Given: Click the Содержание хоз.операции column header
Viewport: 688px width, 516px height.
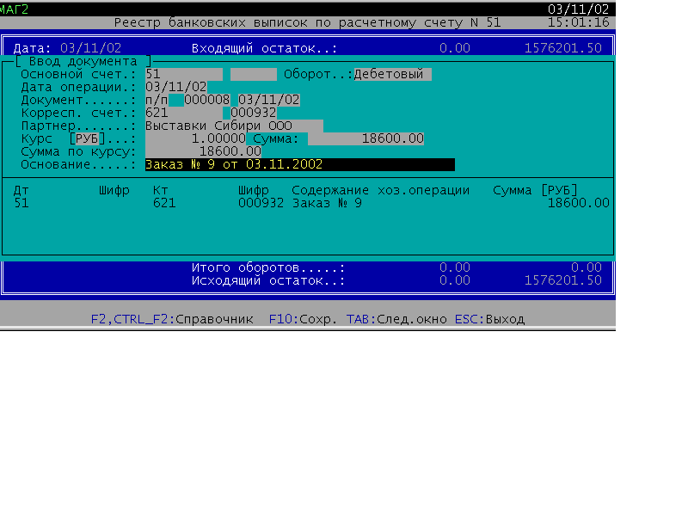Looking at the screenshot, I should point(380,190).
